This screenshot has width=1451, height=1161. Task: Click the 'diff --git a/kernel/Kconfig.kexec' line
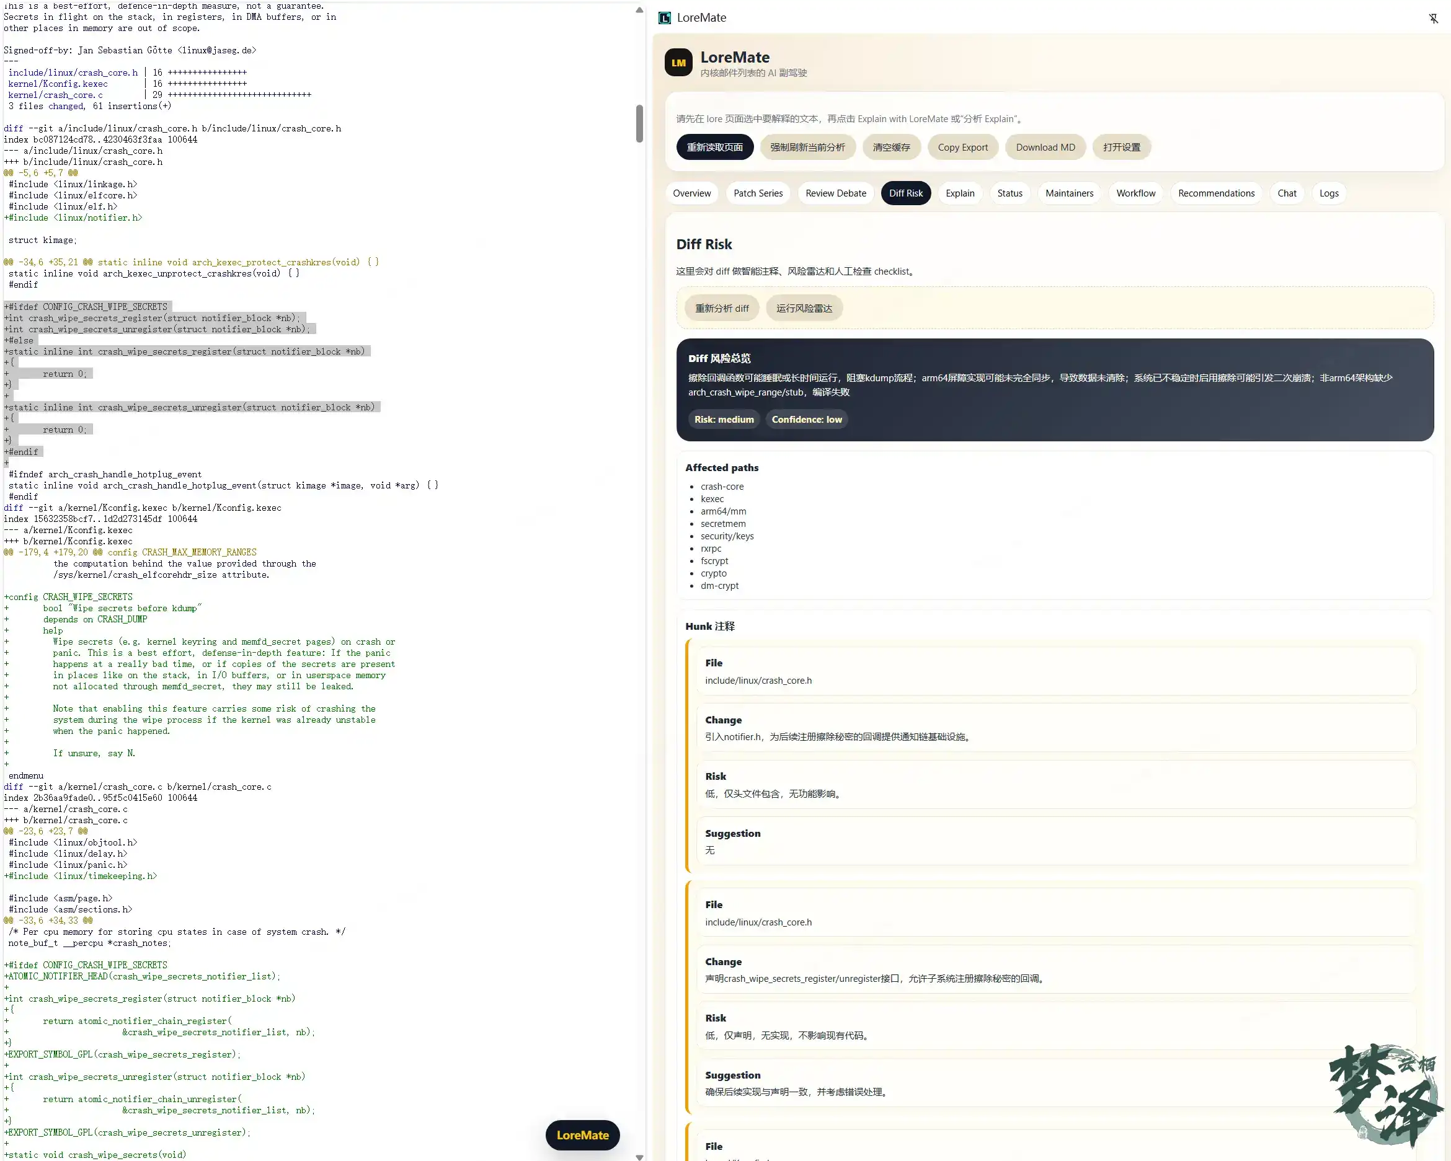point(143,508)
